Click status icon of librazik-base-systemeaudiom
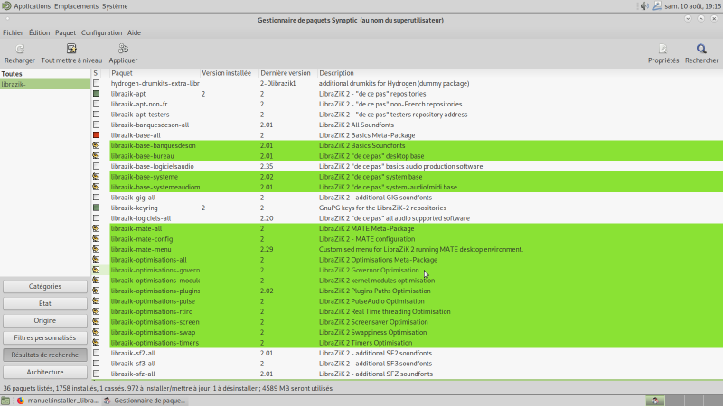 pyautogui.click(x=96, y=187)
